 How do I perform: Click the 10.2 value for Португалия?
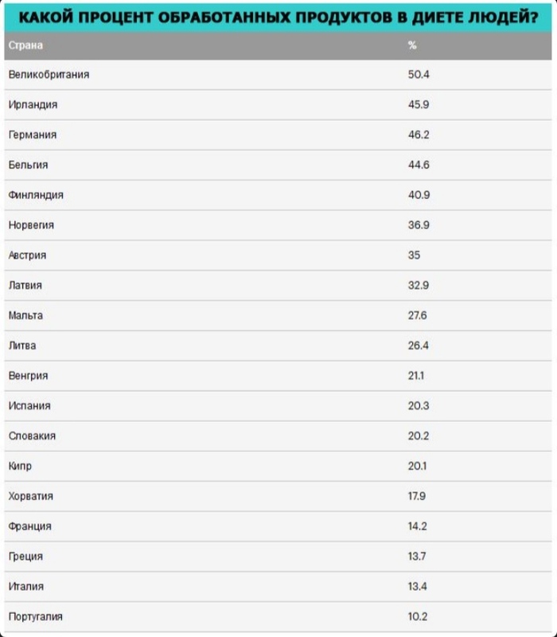coord(418,616)
